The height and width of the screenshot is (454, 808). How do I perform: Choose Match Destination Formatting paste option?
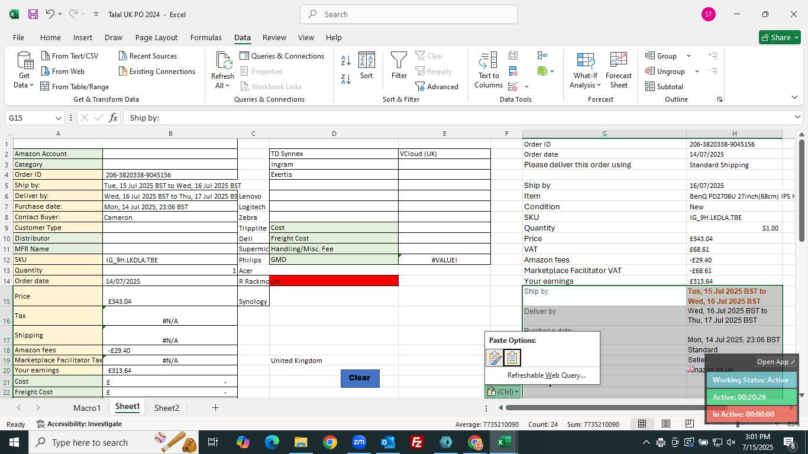[512, 358]
